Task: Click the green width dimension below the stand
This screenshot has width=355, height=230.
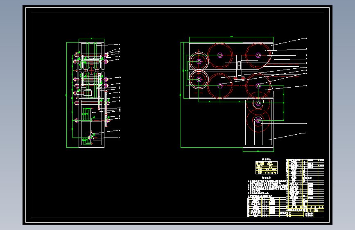Action: pyautogui.click(x=258, y=151)
